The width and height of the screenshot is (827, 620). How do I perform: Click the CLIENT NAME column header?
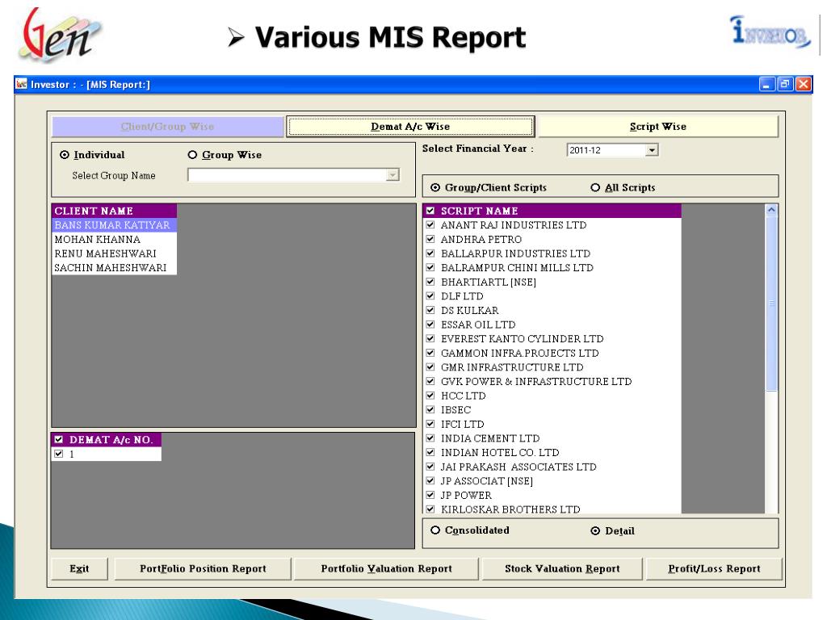pos(115,211)
